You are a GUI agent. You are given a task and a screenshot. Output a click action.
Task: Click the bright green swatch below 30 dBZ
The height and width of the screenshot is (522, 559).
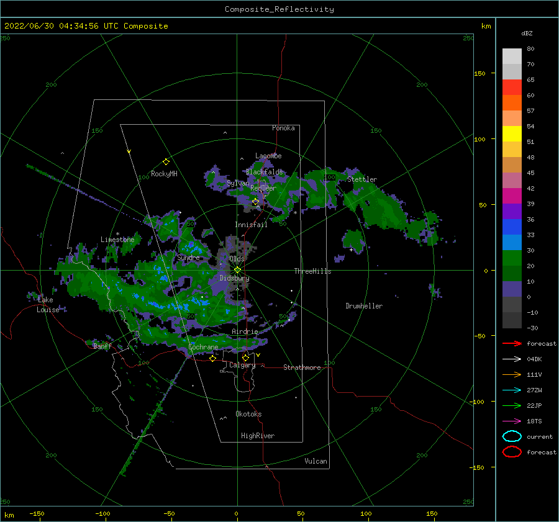pyautogui.click(x=512, y=258)
